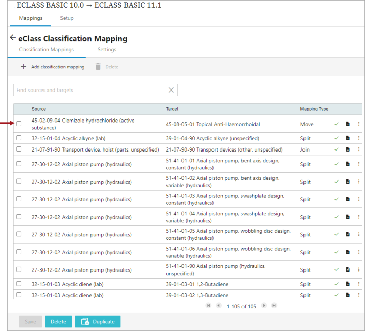
Task: Click target 45-08-05-01 Topical Anti-Haemorrhoidal cell
Action: coord(213,124)
